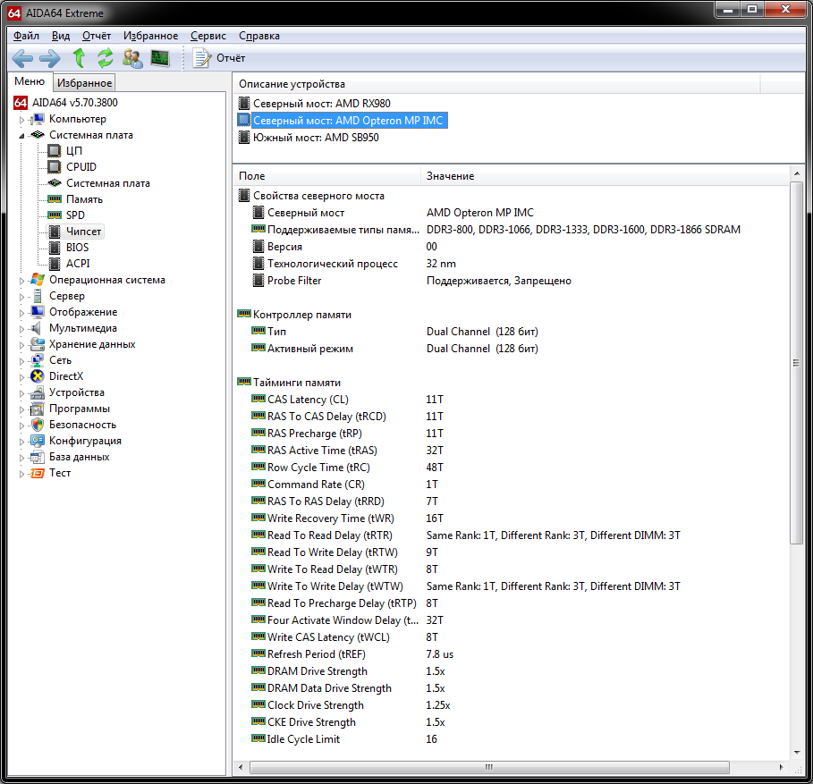Select the Idle Cycle Limit row
813x784 pixels.
511,739
